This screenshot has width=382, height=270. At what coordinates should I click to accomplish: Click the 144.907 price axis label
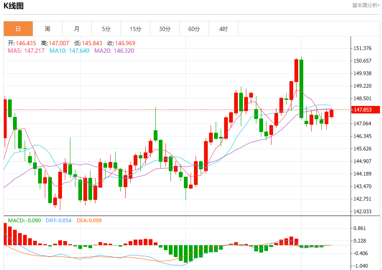[x=362, y=161]
